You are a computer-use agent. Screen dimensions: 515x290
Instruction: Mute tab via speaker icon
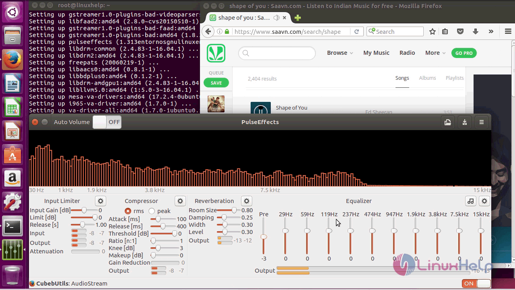point(276,18)
